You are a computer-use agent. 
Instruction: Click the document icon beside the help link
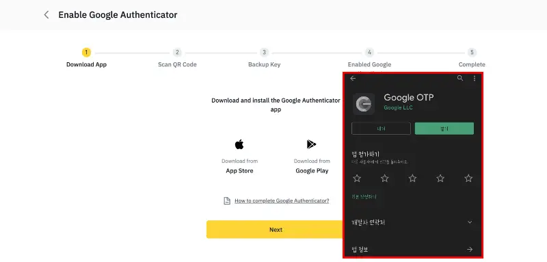click(227, 200)
